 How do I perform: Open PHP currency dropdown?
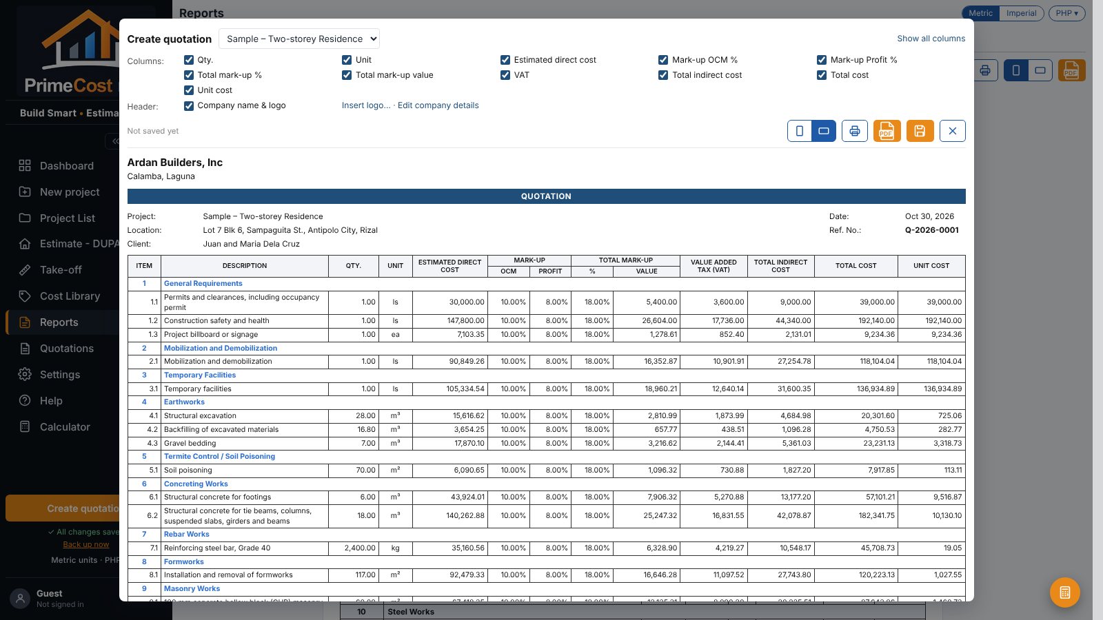(x=1067, y=13)
